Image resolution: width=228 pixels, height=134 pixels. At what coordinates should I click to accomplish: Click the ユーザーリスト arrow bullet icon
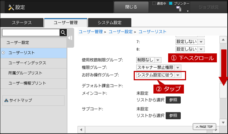click(x=3, y=53)
